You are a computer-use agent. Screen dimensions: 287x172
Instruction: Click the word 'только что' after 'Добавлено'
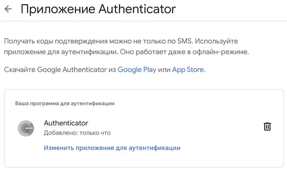click(95, 133)
